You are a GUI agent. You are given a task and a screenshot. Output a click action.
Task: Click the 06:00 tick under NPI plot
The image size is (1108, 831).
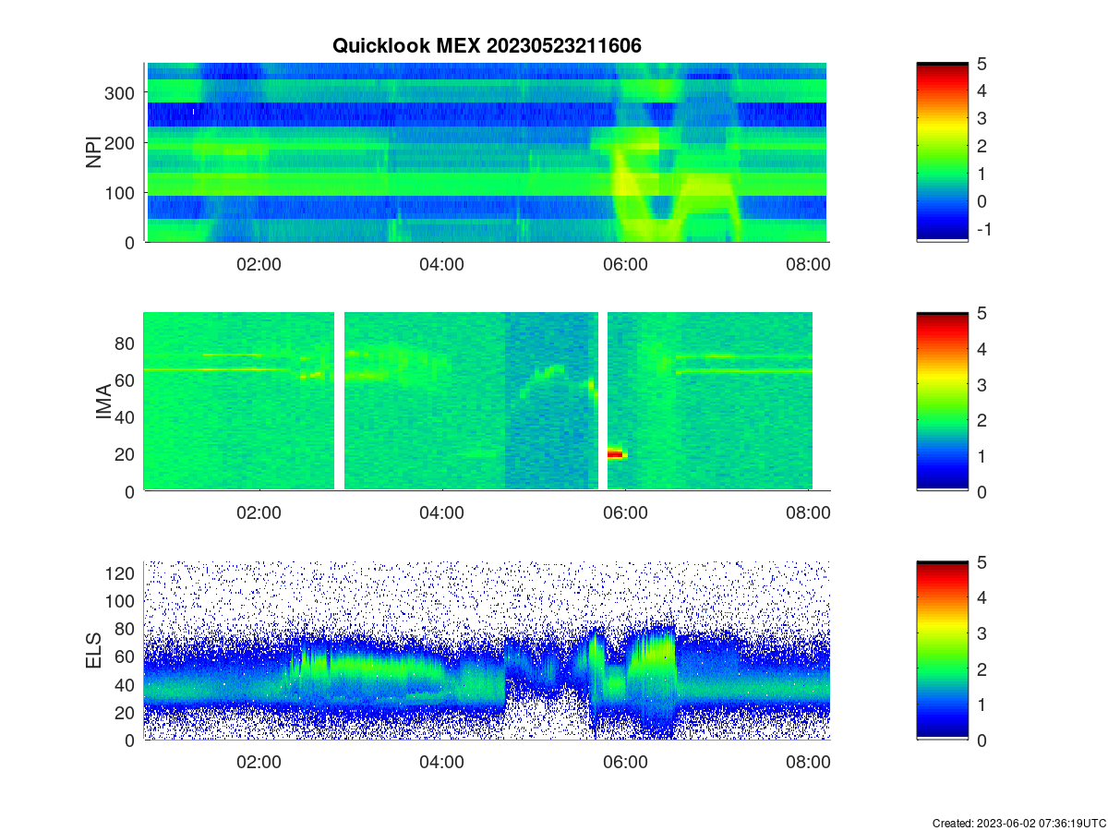pos(625,265)
